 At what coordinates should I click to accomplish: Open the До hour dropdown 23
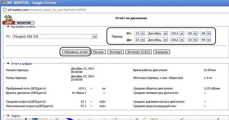[x=192, y=40]
